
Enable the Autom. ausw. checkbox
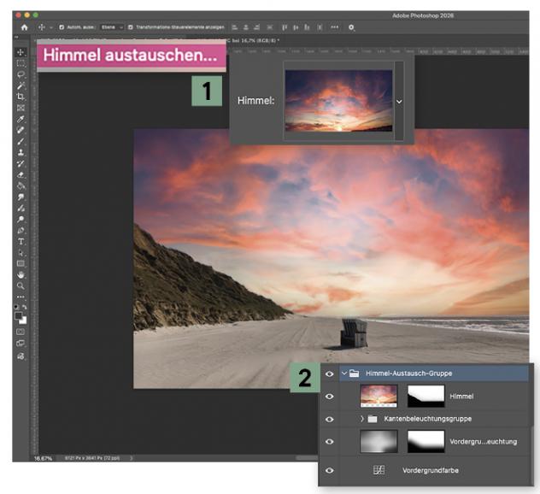coord(62,27)
